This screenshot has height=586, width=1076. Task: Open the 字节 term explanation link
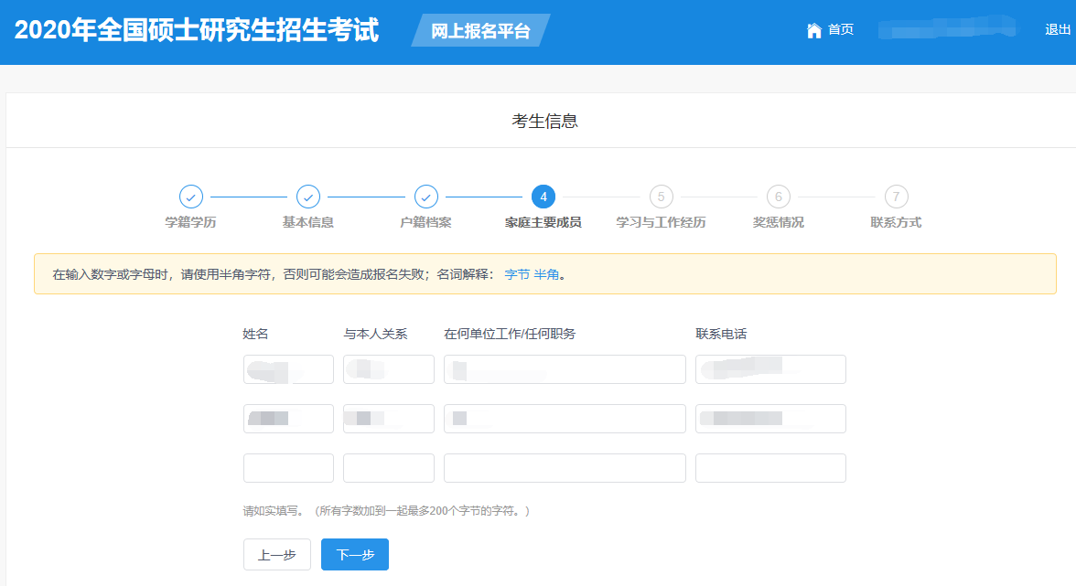[x=517, y=274]
